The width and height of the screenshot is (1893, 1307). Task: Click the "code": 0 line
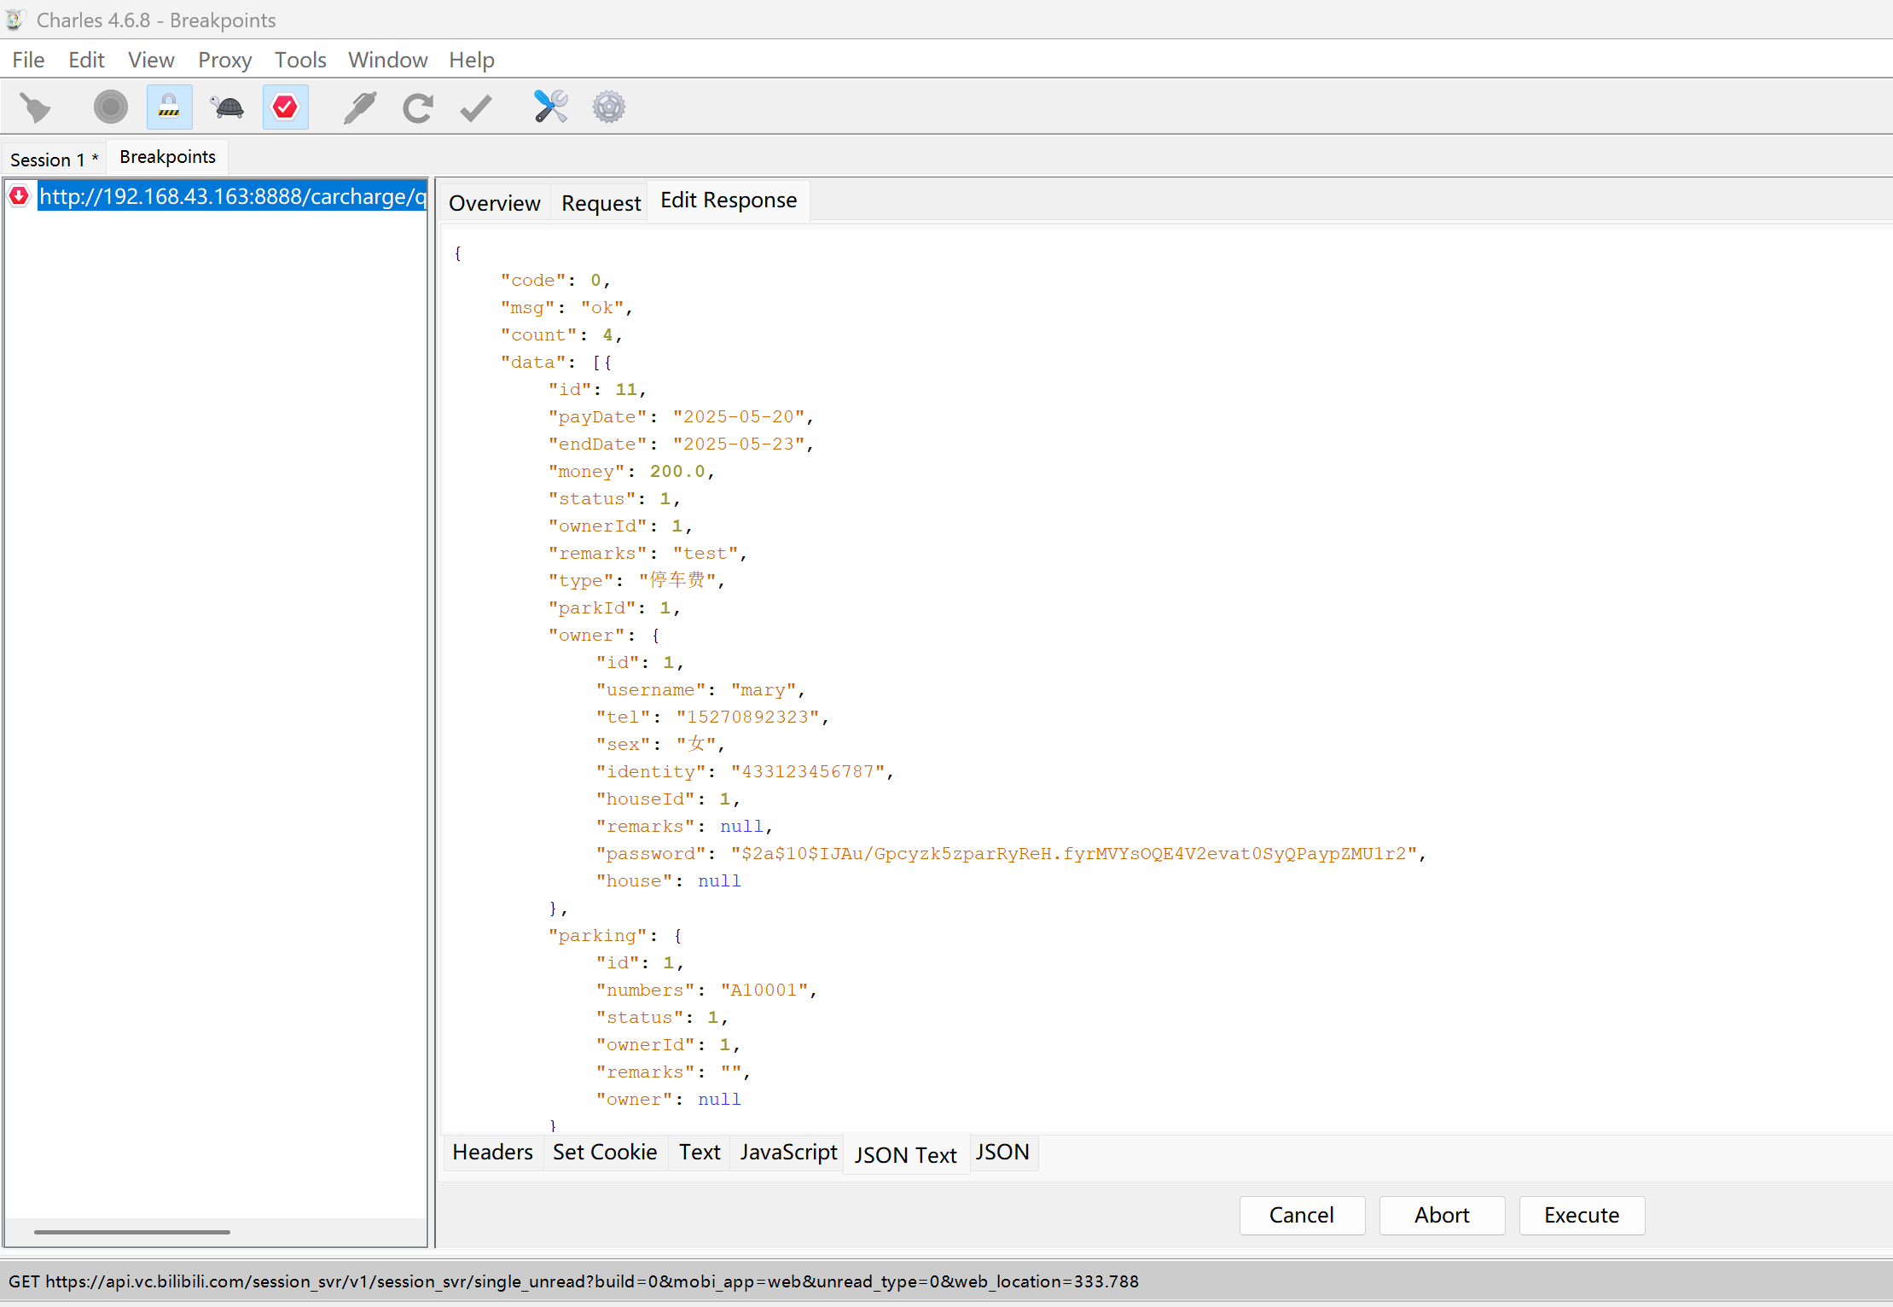(x=555, y=281)
